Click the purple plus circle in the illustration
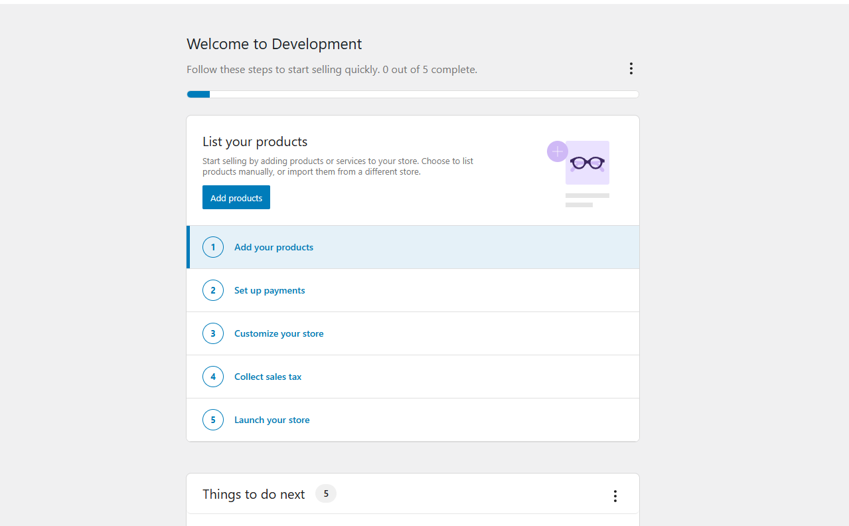 tap(557, 151)
